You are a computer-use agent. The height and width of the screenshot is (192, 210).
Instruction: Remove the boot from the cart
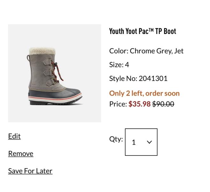click(x=21, y=154)
